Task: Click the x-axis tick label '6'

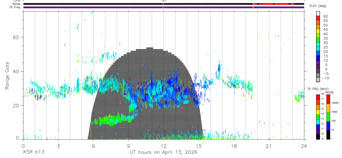Action: [x=93, y=146]
